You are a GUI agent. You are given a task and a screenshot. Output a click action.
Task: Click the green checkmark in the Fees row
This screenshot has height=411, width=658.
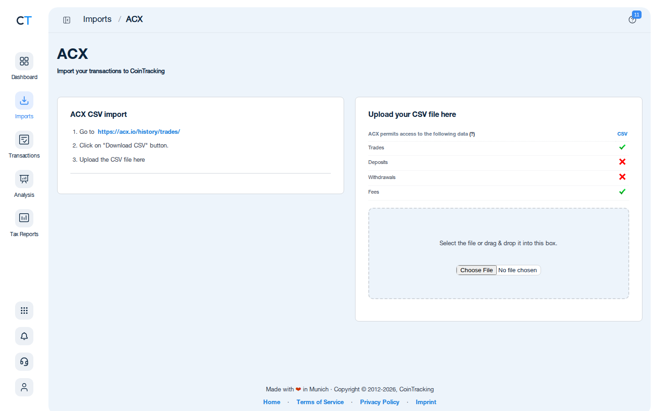[x=622, y=192]
